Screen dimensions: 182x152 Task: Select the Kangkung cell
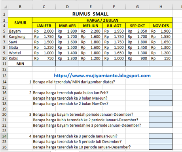point(20,37)
